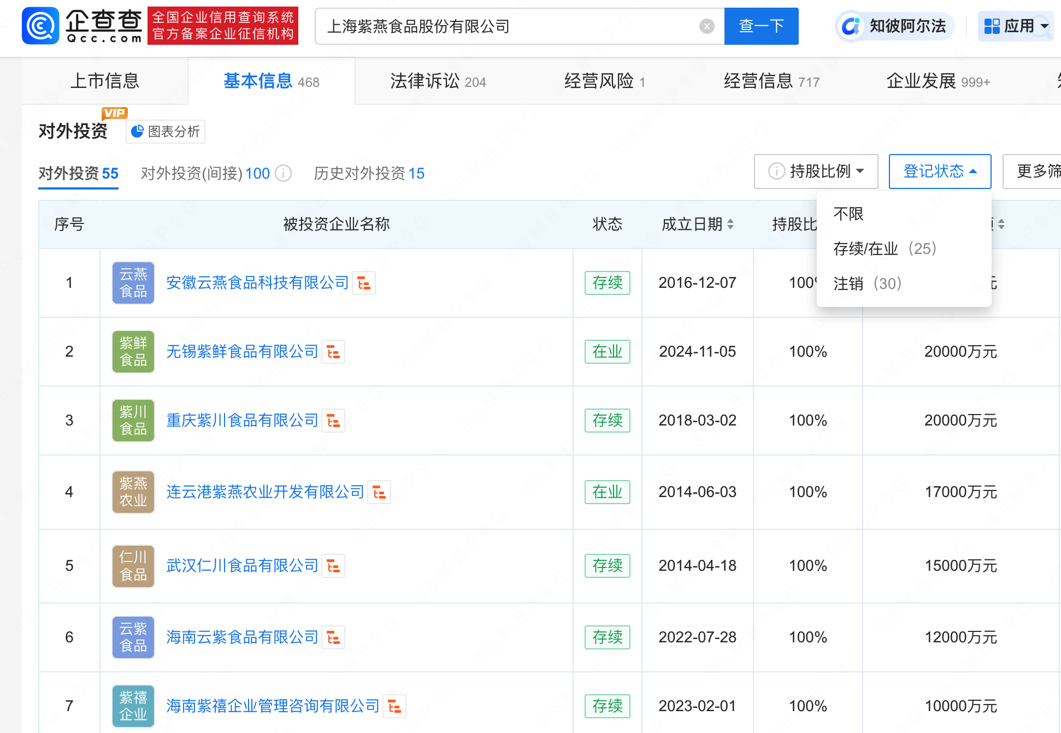The height and width of the screenshot is (733, 1061).
Task: Open the 持股比例 filter dropdown
Action: (x=816, y=172)
